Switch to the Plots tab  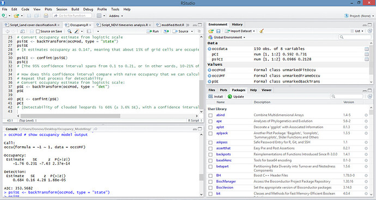point(223,90)
